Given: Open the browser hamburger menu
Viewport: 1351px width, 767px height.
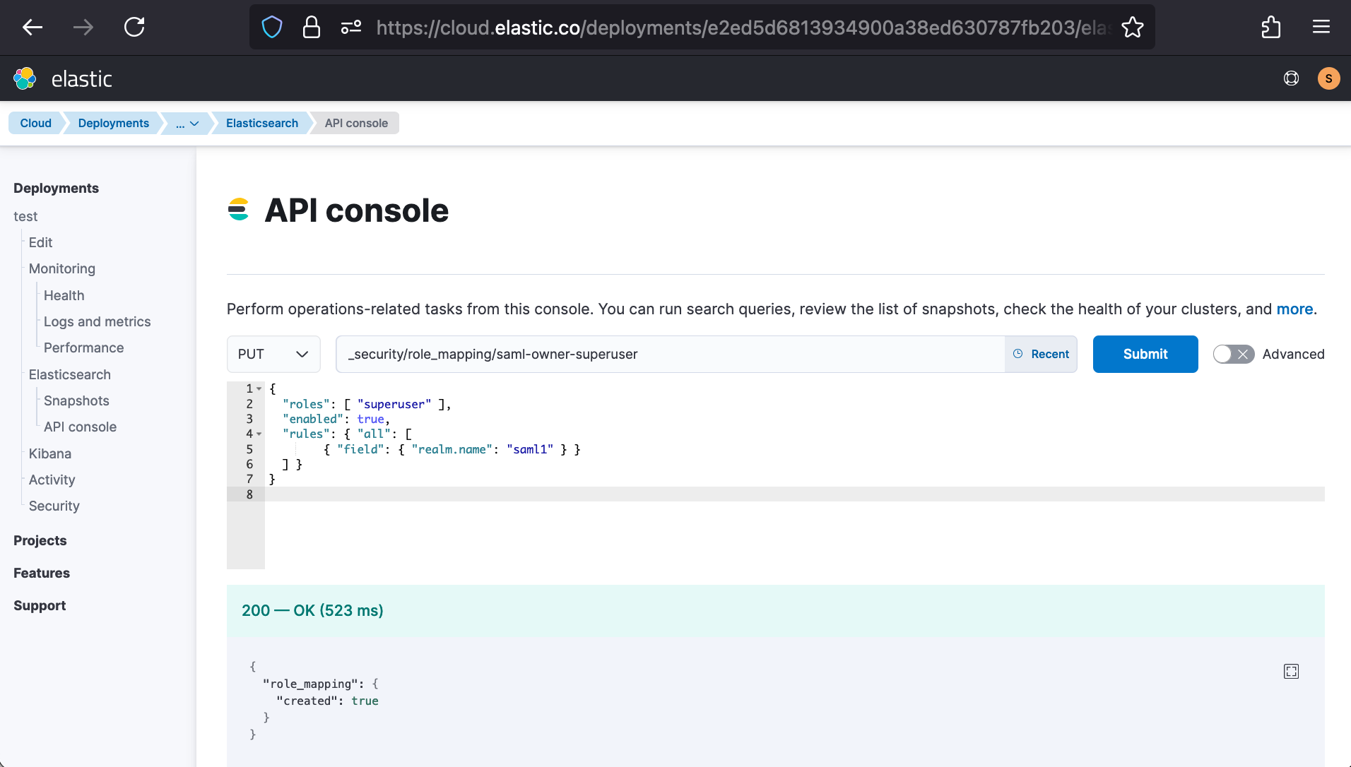Looking at the screenshot, I should pyautogui.click(x=1321, y=28).
